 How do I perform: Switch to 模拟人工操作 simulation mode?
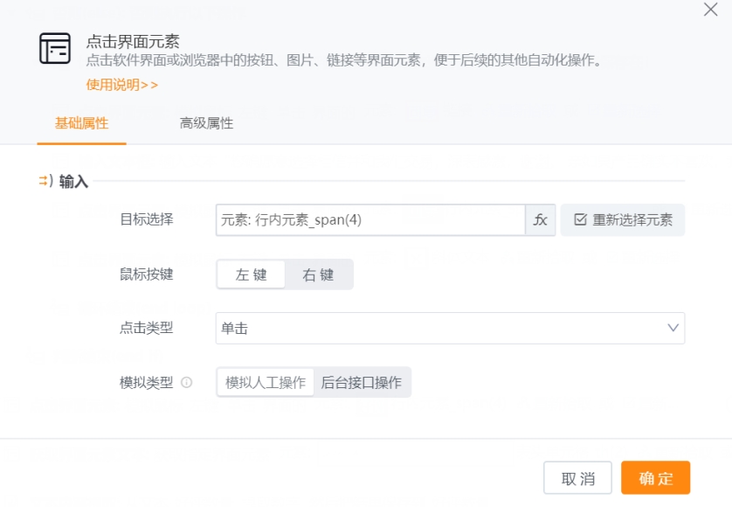(x=264, y=382)
